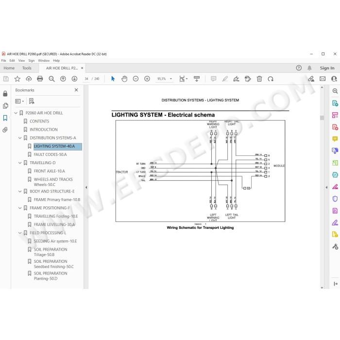This screenshot has width=340, height=340.
Task: Open the File menu
Action: point(4,61)
